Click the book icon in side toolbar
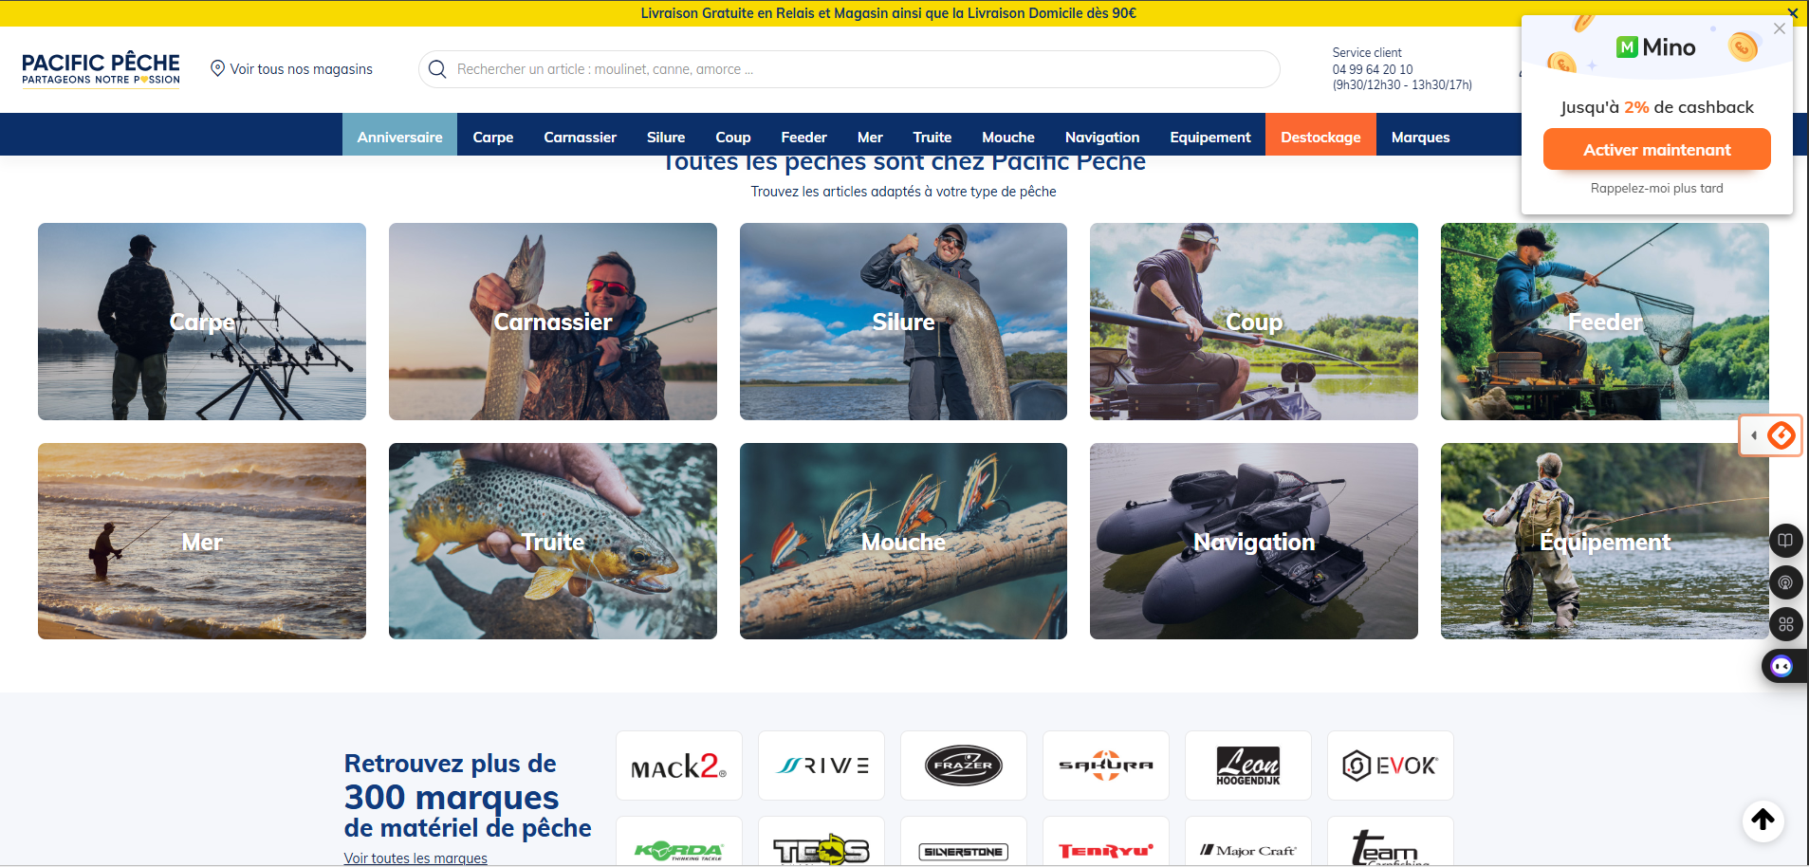Viewport: 1809px width, 867px height. (1785, 541)
